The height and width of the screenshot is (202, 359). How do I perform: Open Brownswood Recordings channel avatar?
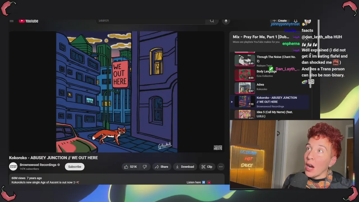13,167
